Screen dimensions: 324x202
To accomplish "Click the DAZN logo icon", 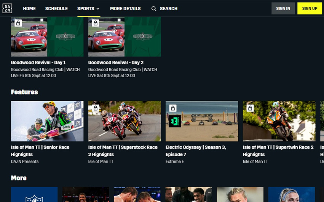I will pyautogui.click(x=7, y=8).
